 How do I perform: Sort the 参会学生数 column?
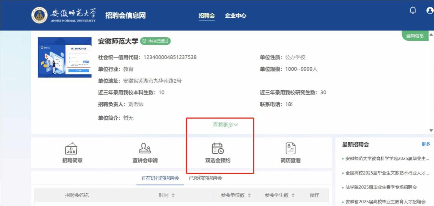(293, 195)
